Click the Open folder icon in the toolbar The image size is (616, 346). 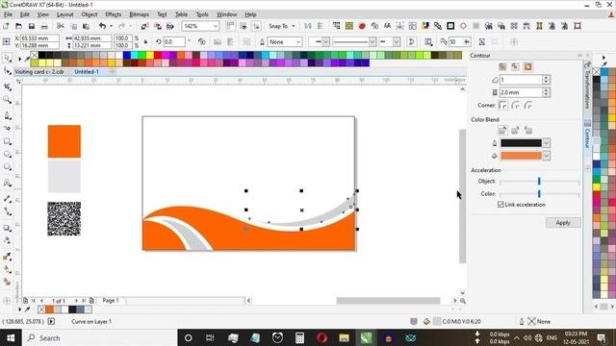[x=18, y=26]
